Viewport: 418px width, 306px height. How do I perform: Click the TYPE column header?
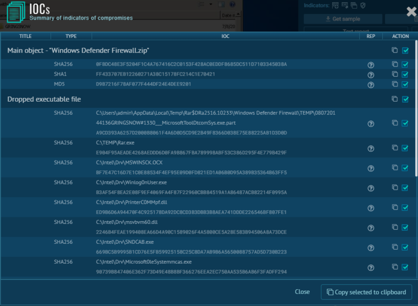pyautogui.click(x=71, y=36)
